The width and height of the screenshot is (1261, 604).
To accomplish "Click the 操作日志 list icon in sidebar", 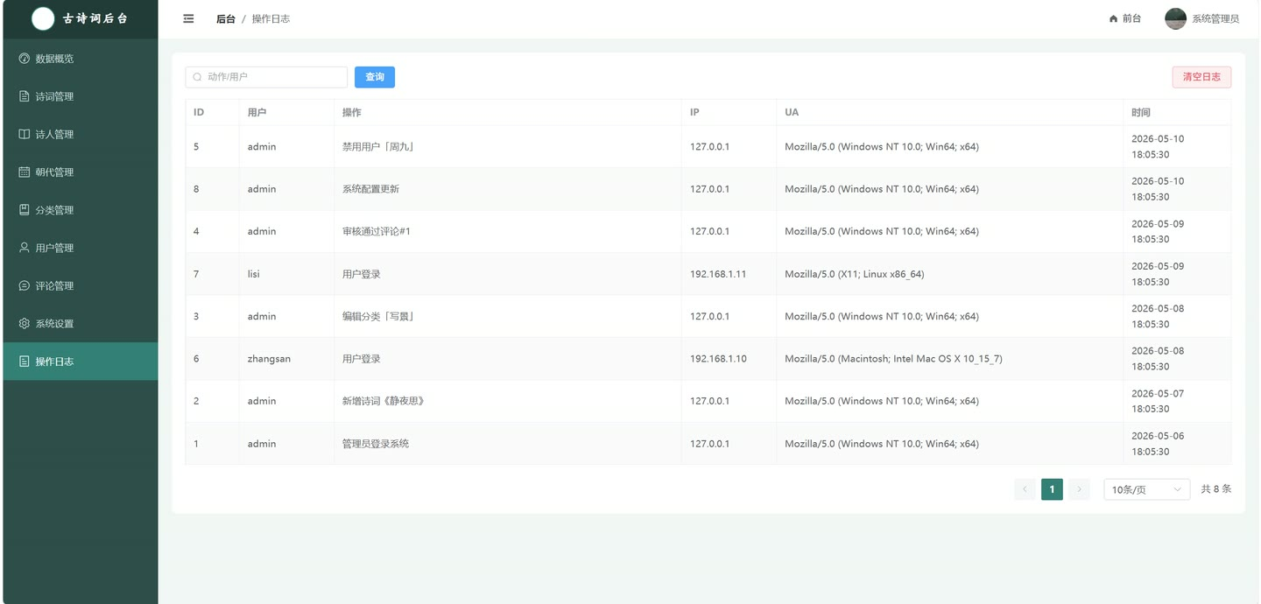I will tap(25, 362).
